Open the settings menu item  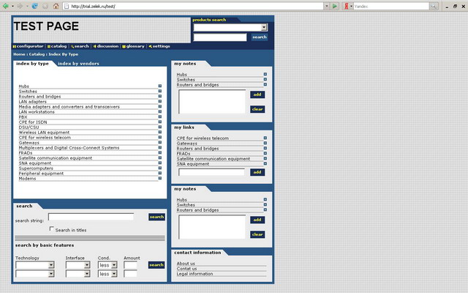(x=159, y=46)
